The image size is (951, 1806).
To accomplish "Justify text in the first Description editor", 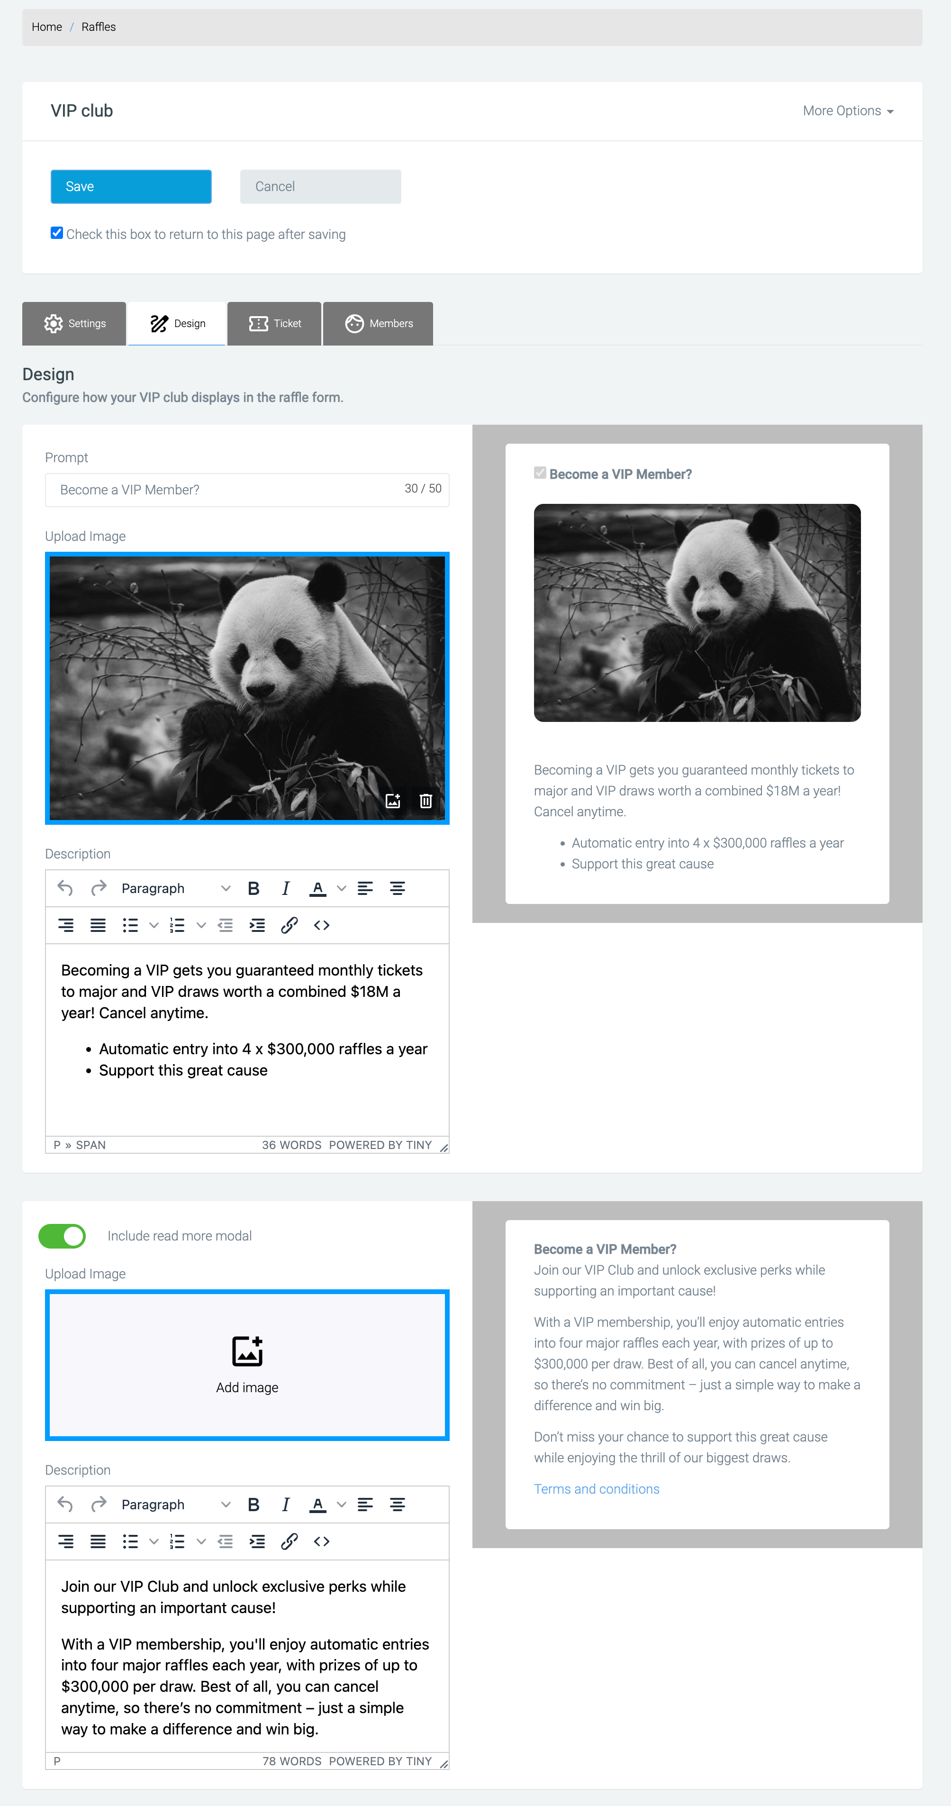I will (98, 925).
